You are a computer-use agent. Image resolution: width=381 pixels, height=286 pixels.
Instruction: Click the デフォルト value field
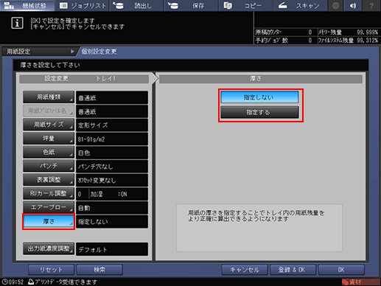(x=112, y=249)
